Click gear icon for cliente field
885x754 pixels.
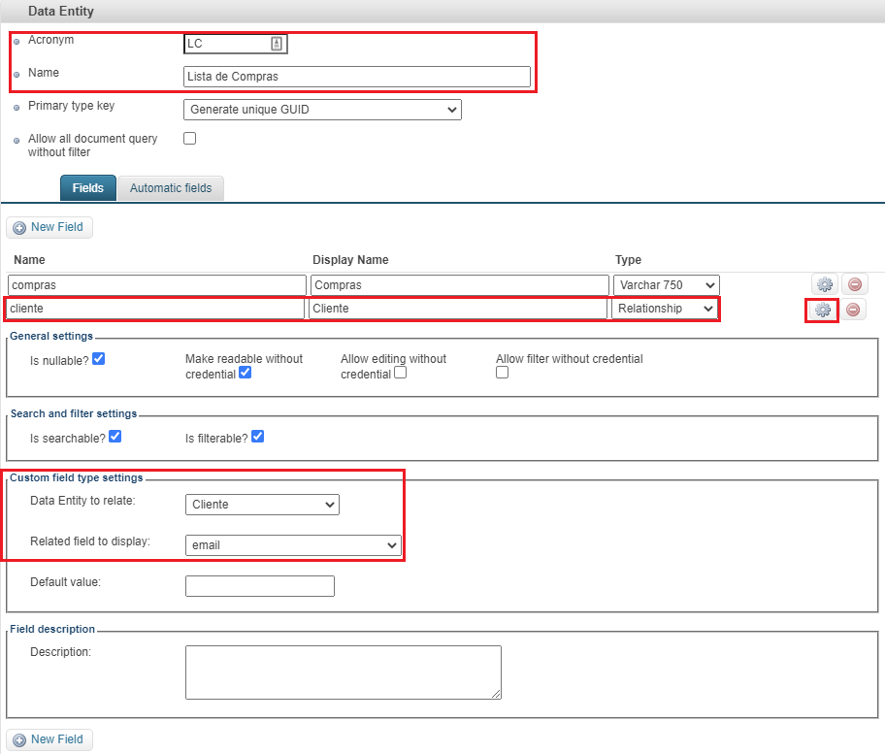[x=822, y=310]
